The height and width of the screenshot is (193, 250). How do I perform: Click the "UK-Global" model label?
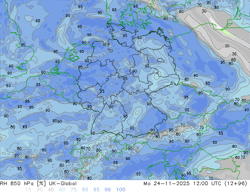(x=63, y=184)
